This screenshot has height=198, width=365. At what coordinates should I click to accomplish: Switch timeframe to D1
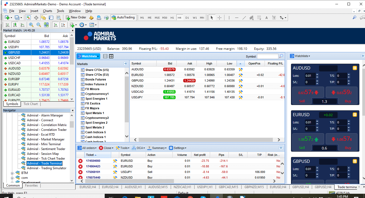[x=187, y=18]
